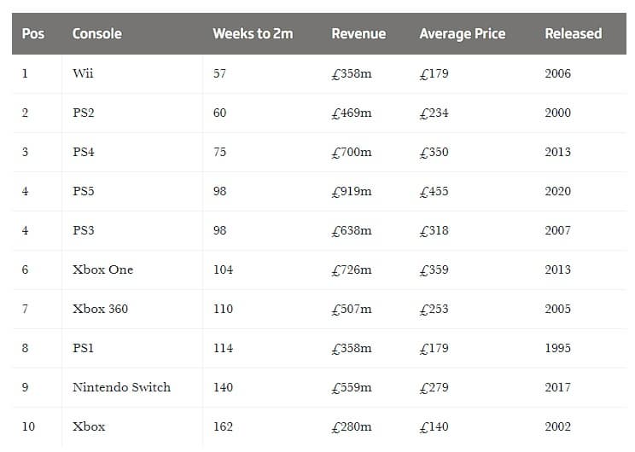This screenshot has width=635, height=452.
Task: Select the PS2 console cell
Action: (x=84, y=113)
